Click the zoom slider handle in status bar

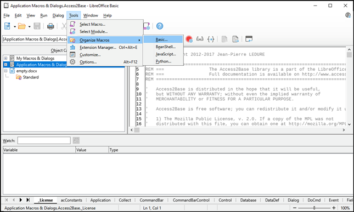click(314, 208)
